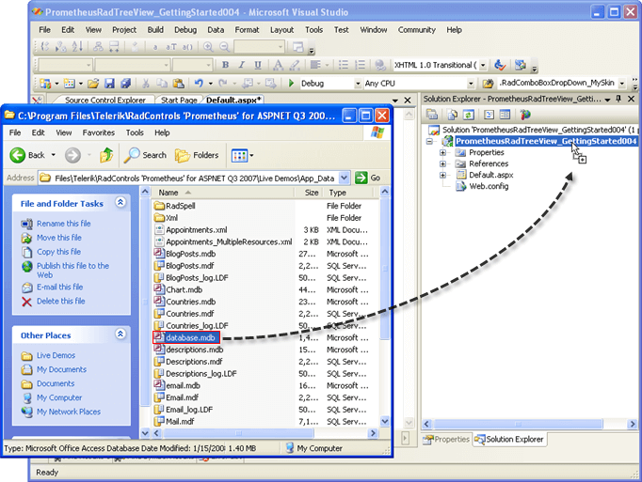The width and height of the screenshot is (642, 482).
Task: Click the Rename this file link
Action: pyautogui.click(x=63, y=224)
